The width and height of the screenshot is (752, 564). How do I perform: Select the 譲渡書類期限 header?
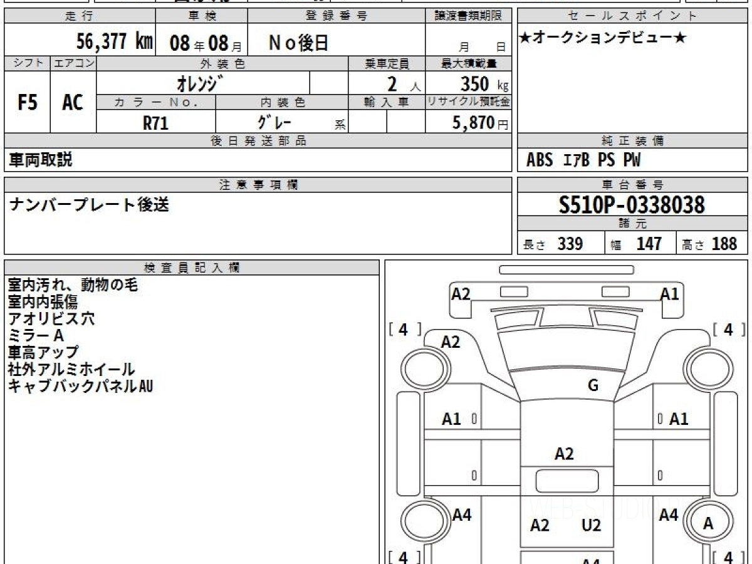[469, 16]
